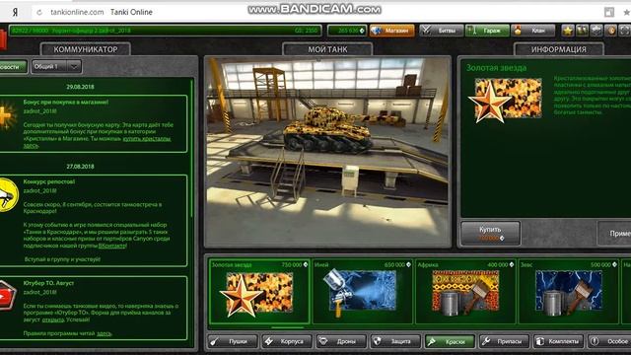Click the news date 27.08.2018

click(x=80, y=167)
